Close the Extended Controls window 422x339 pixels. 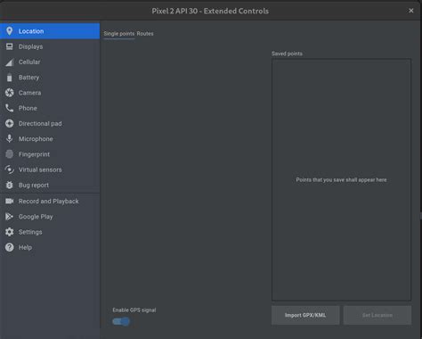[x=411, y=11]
